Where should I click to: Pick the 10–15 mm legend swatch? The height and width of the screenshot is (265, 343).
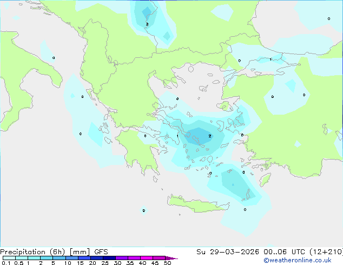click(x=72, y=258)
